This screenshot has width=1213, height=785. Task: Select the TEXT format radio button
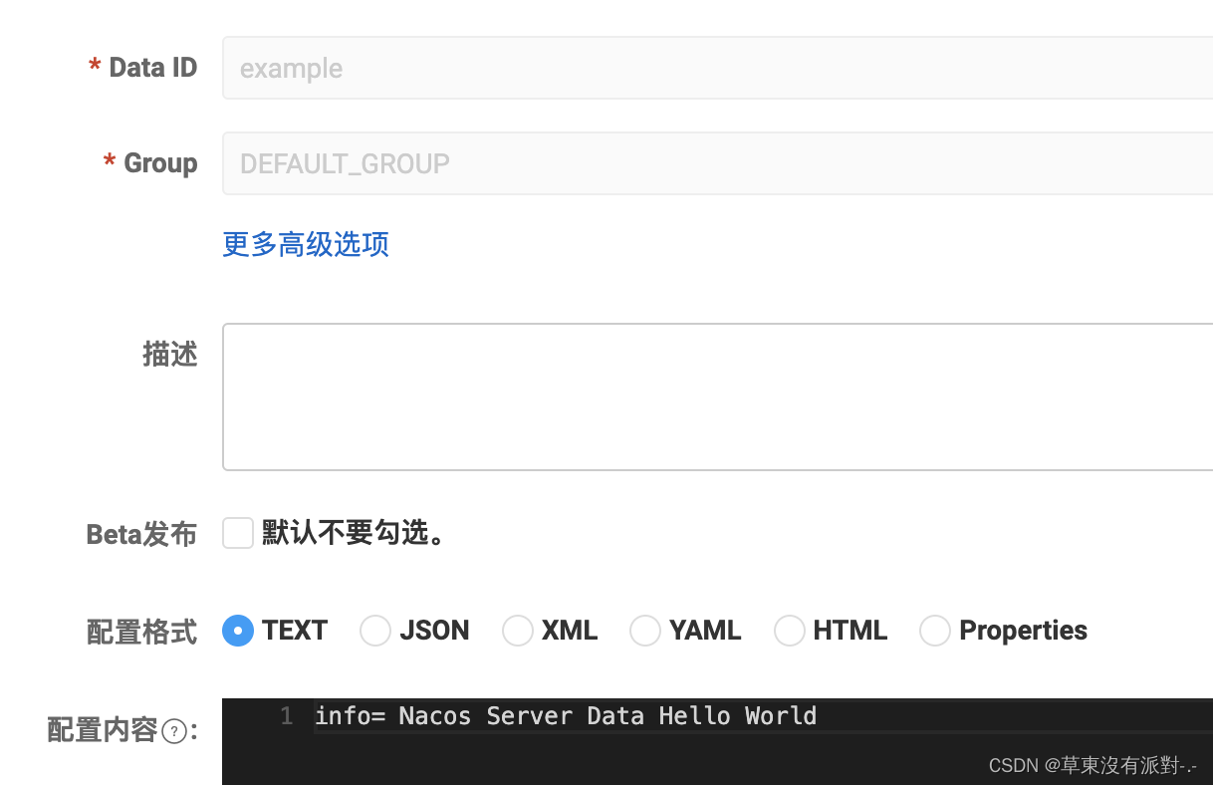click(237, 631)
